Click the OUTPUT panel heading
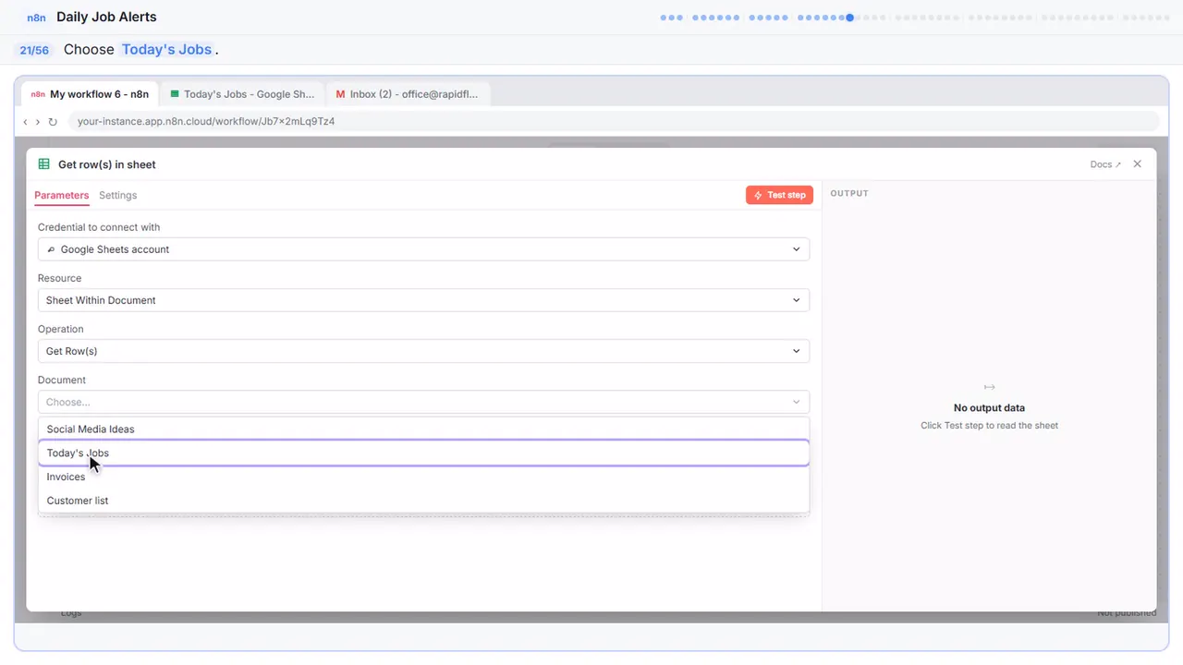Screen dimensions: 1183x665 [849, 193]
